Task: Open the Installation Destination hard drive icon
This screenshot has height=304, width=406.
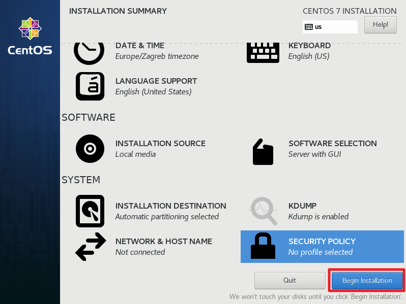Action: click(x=90, y=211)
